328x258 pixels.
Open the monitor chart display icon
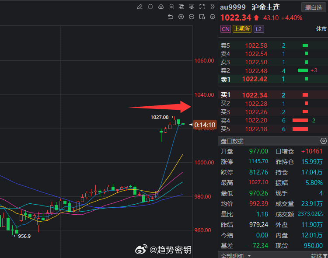[192, 7]
